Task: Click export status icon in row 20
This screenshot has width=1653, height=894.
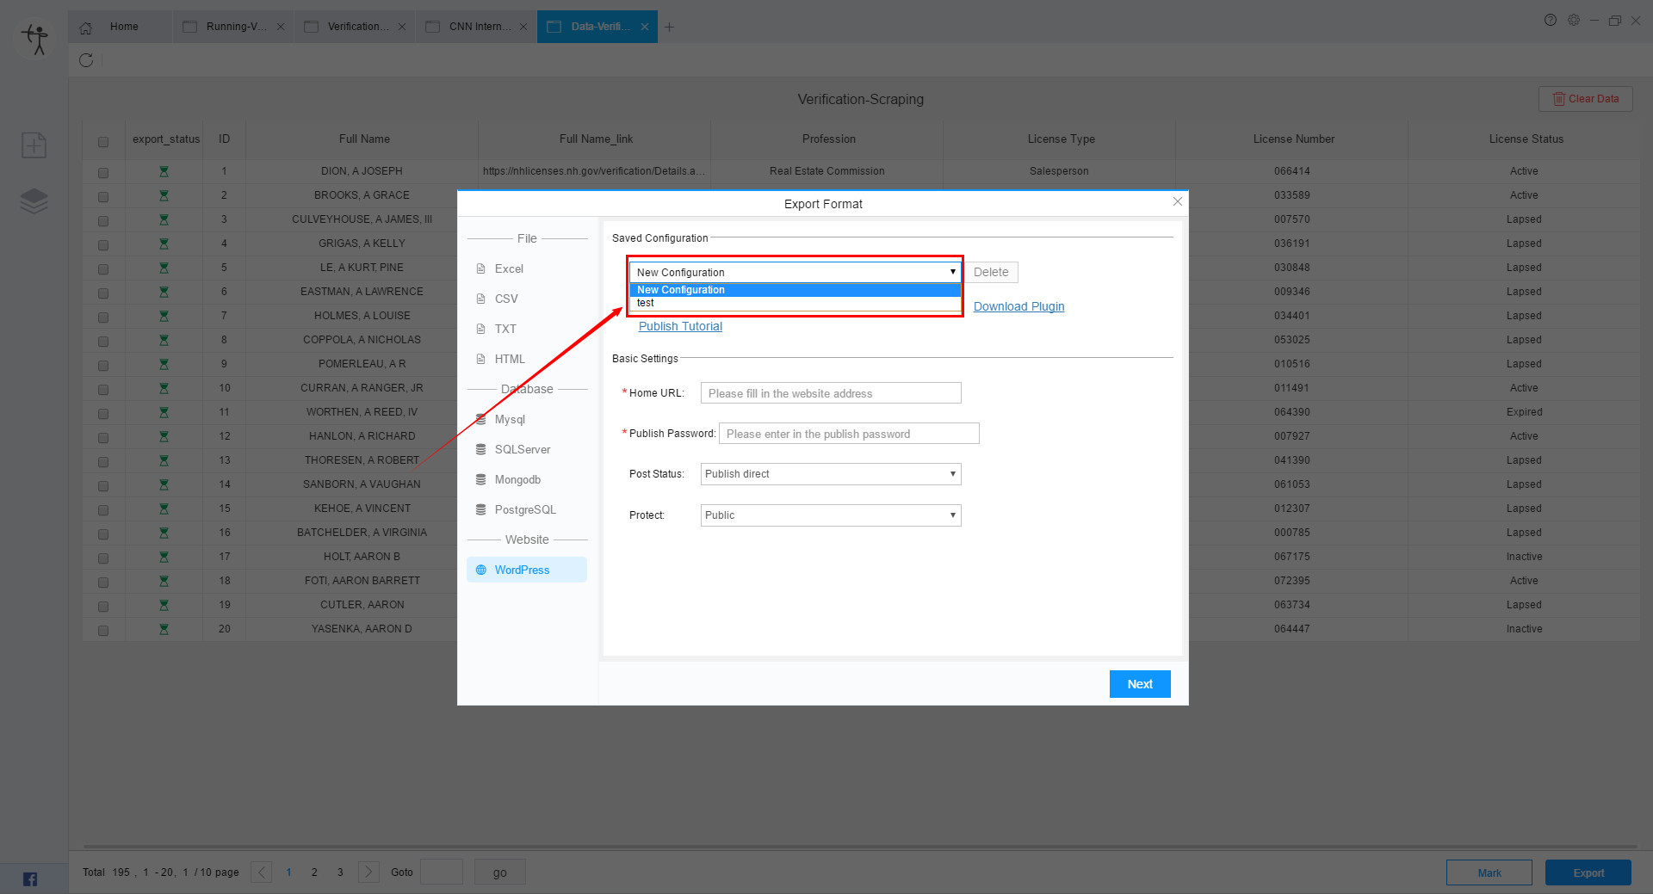Action: coord(164,629)
